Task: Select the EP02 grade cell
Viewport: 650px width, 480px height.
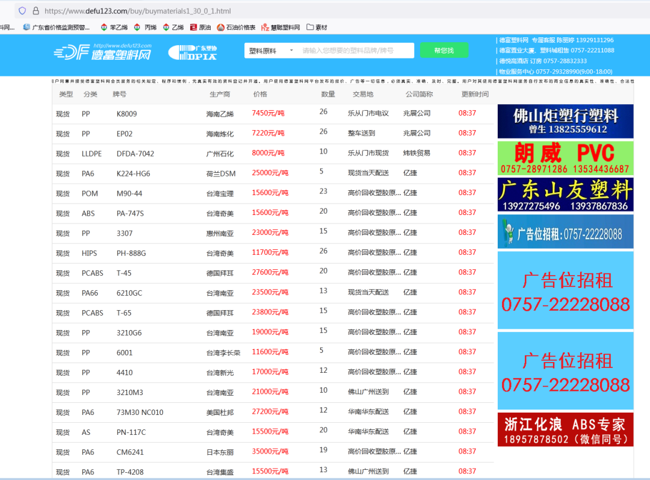Action: click(125, 134)
